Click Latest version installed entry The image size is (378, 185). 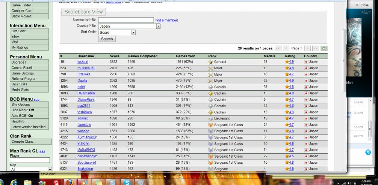pyautogui.click(x=29, y=127)
